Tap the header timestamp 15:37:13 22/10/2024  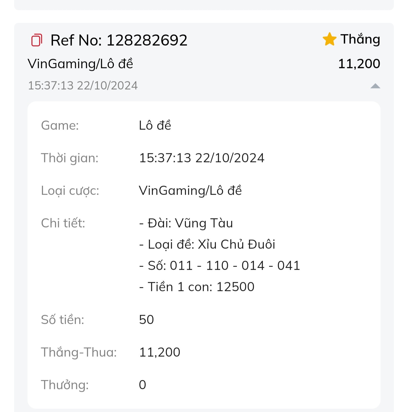point(83,86)
